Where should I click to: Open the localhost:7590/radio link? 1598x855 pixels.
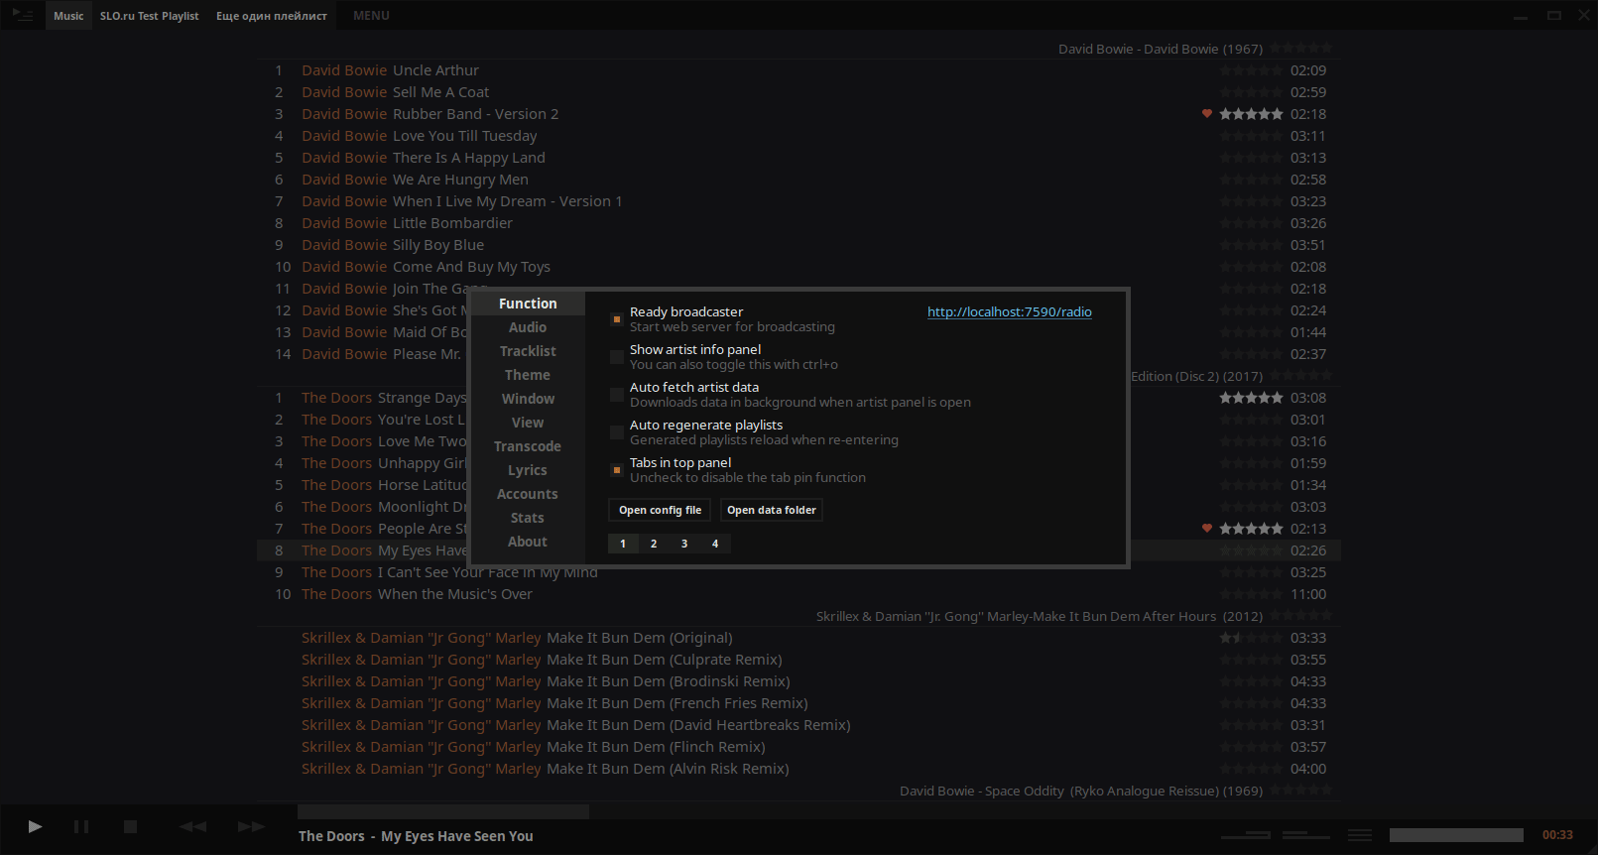[1010, 311]
